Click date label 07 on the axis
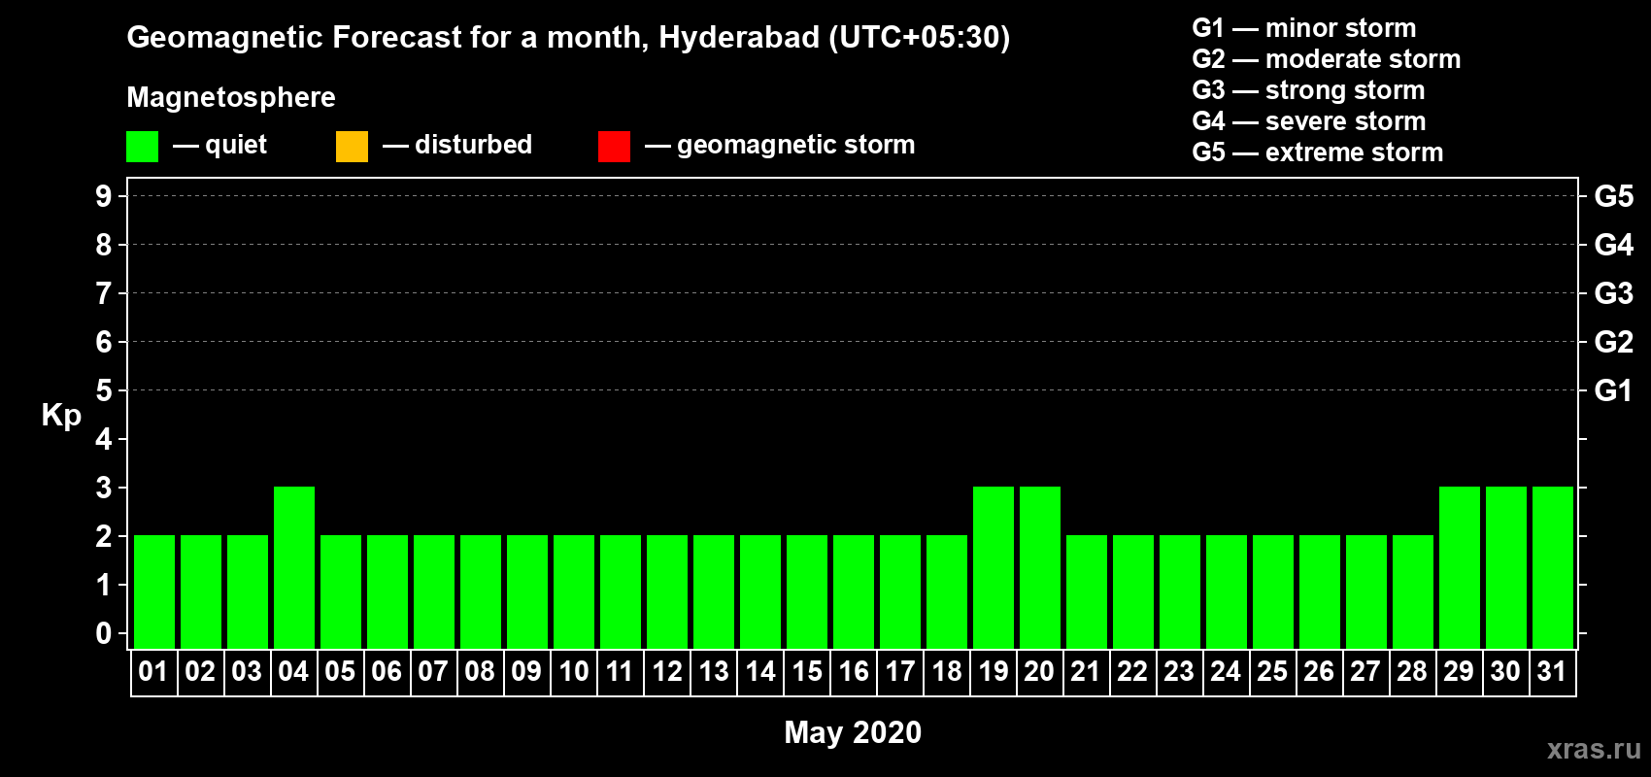The image size is (1651, 777). click(433, 671)
